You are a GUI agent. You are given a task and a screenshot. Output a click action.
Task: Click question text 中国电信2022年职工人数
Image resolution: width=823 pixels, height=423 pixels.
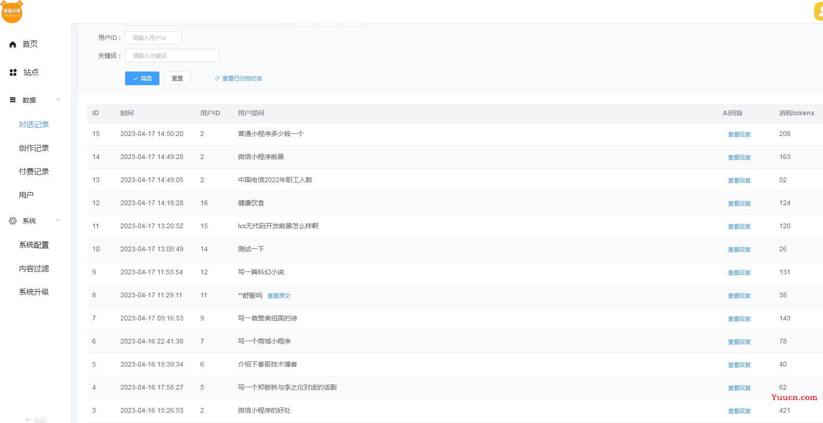(x=275, y=180)
